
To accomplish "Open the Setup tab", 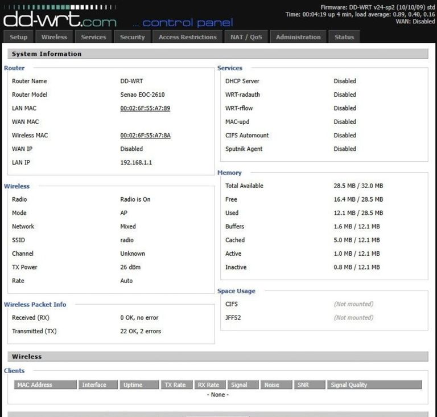I will click(18, 37).
